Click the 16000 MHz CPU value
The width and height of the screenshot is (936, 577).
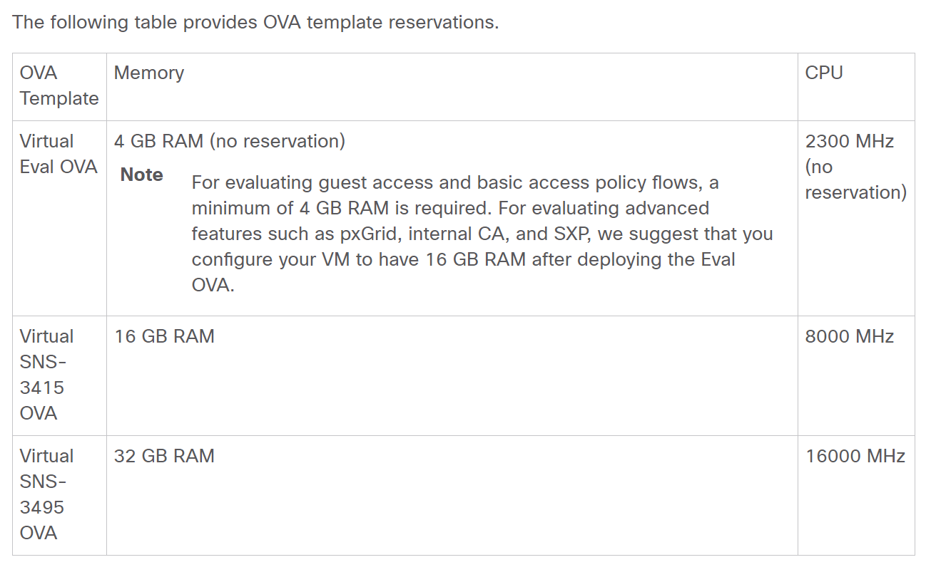[855, 456]
